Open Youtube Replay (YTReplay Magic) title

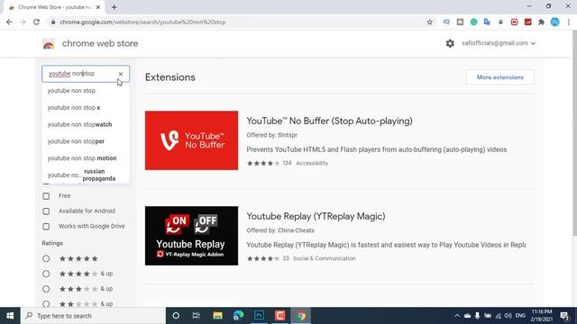(316, 216)
